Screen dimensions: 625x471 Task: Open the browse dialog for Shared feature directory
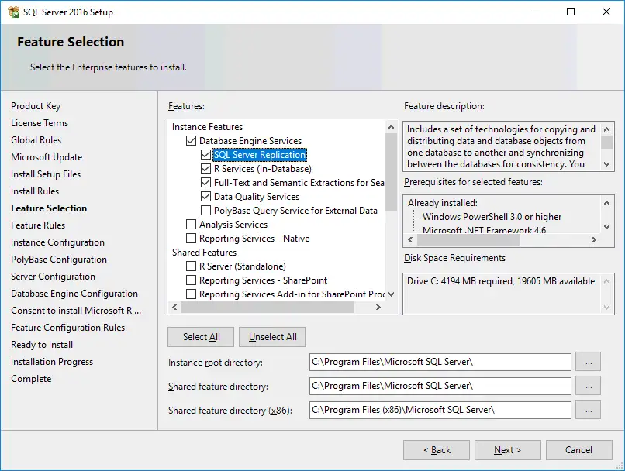point(589,386)
